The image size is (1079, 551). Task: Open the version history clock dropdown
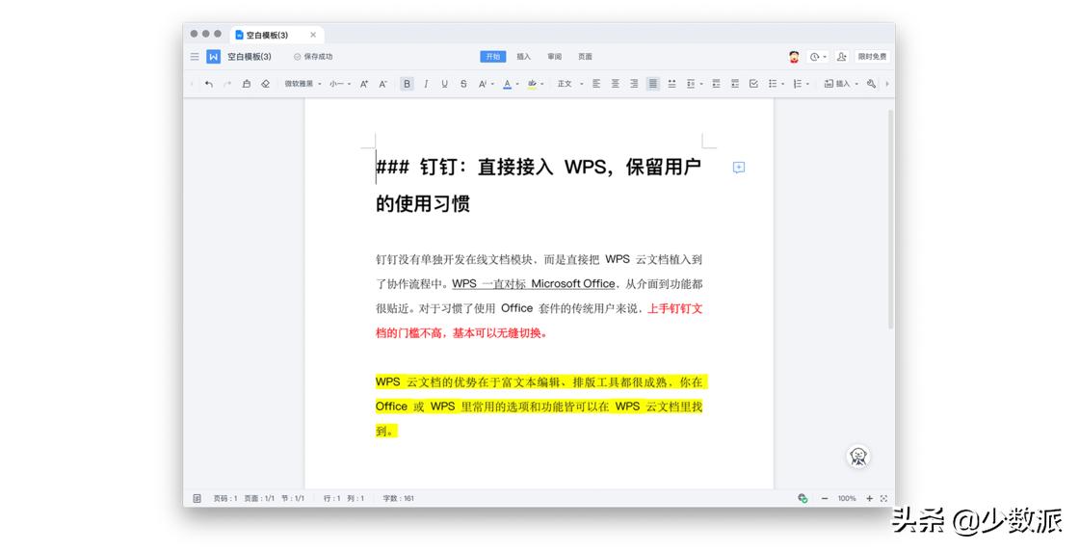point(818,57)
